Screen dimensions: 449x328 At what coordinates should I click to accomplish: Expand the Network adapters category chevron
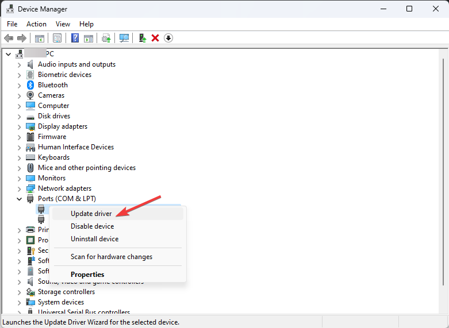click(19, 188)
